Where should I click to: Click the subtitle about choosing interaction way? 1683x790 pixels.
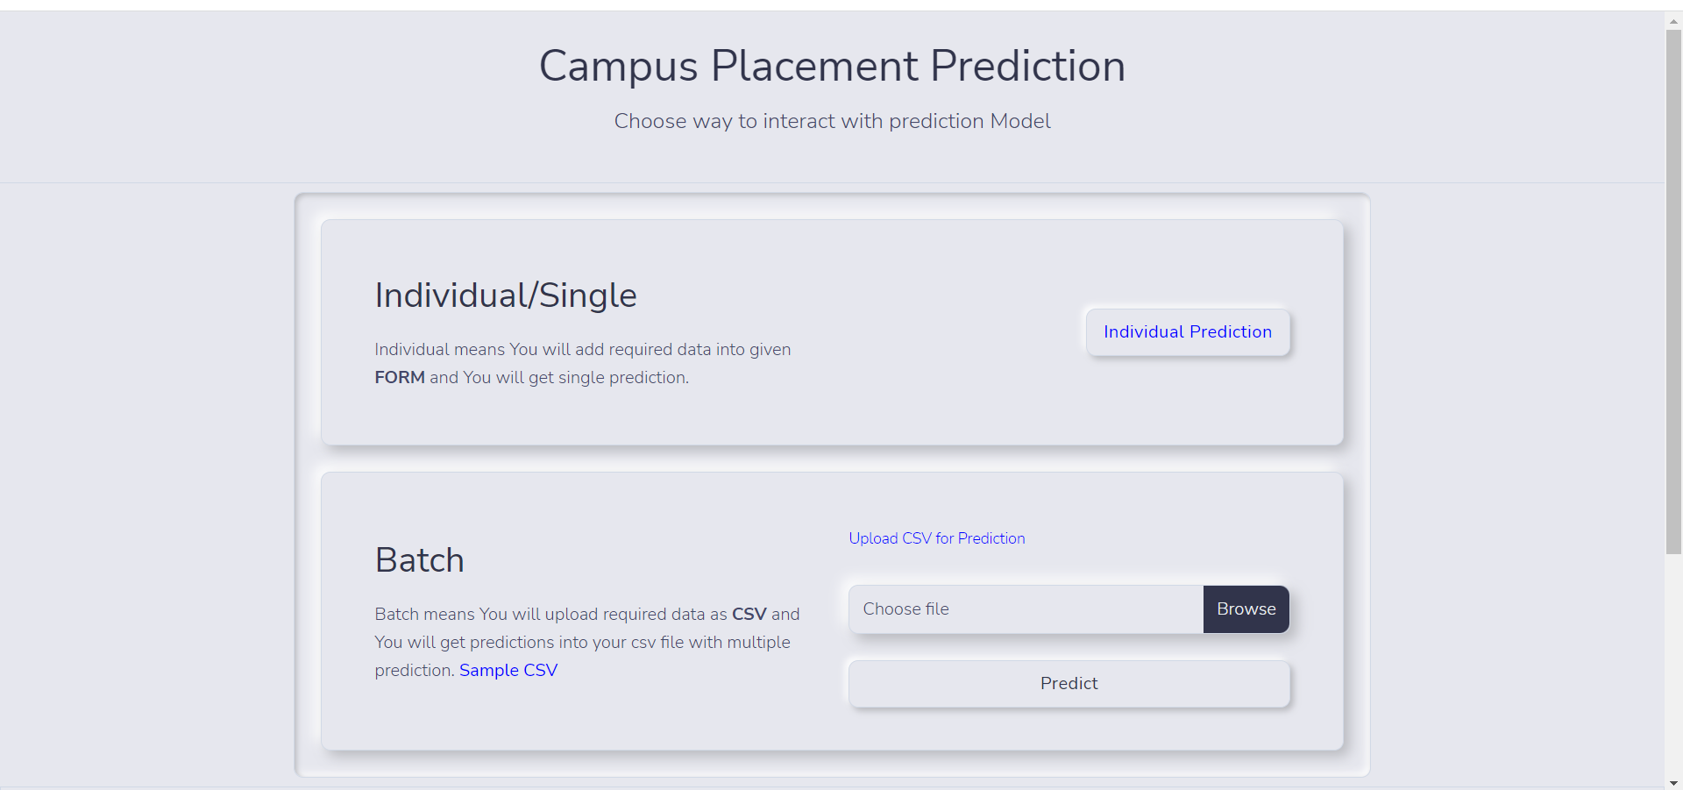(x=832, y=121)
